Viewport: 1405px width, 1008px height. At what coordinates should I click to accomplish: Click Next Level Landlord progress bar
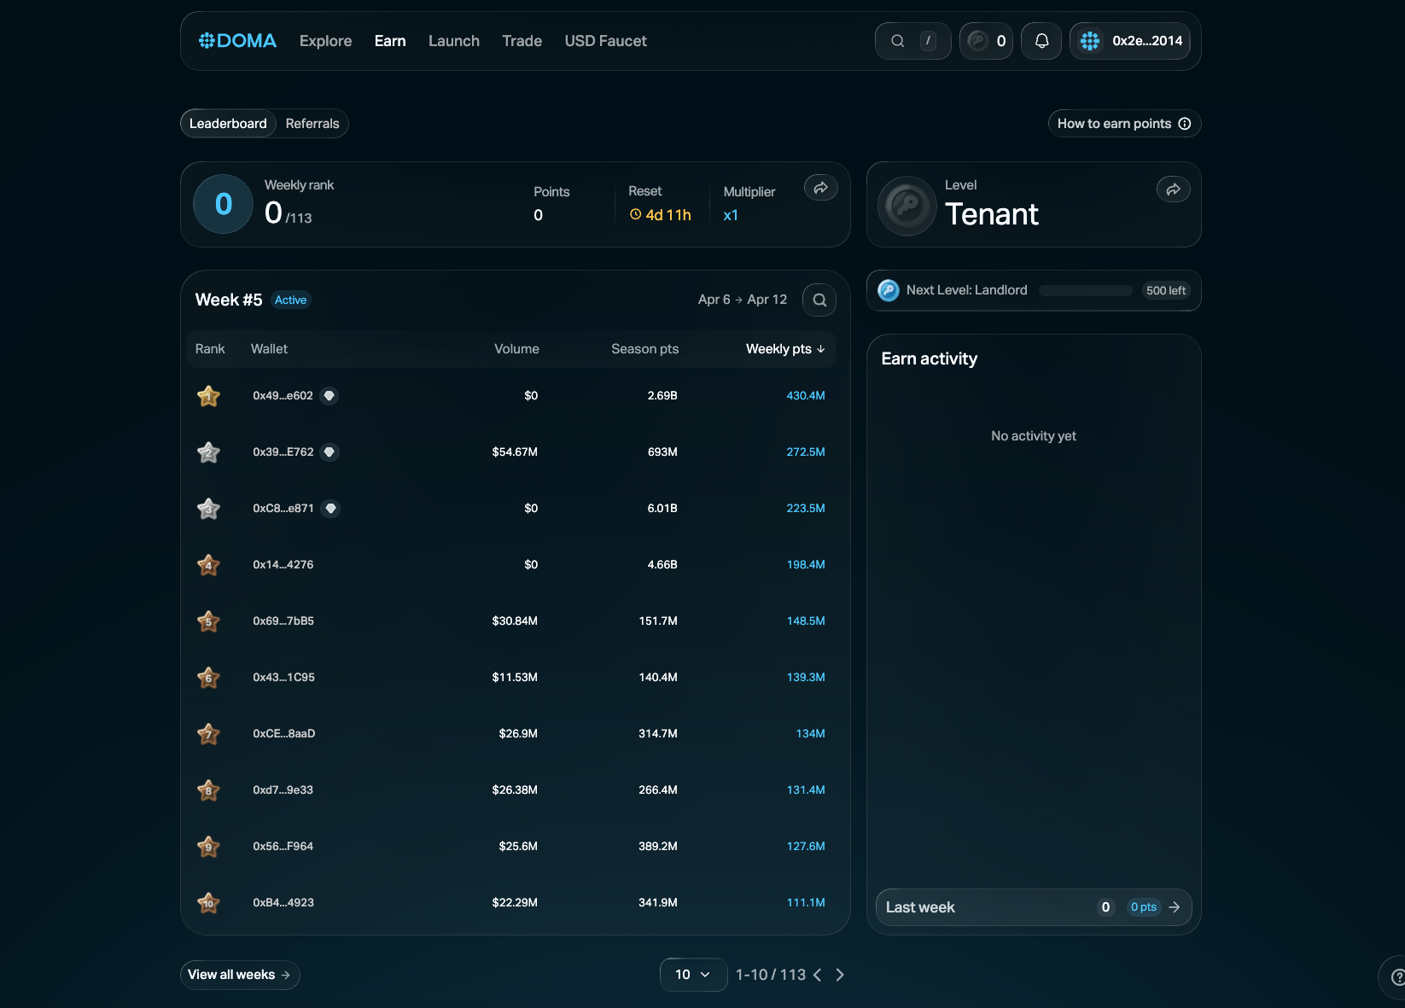tap(1085, 291)
